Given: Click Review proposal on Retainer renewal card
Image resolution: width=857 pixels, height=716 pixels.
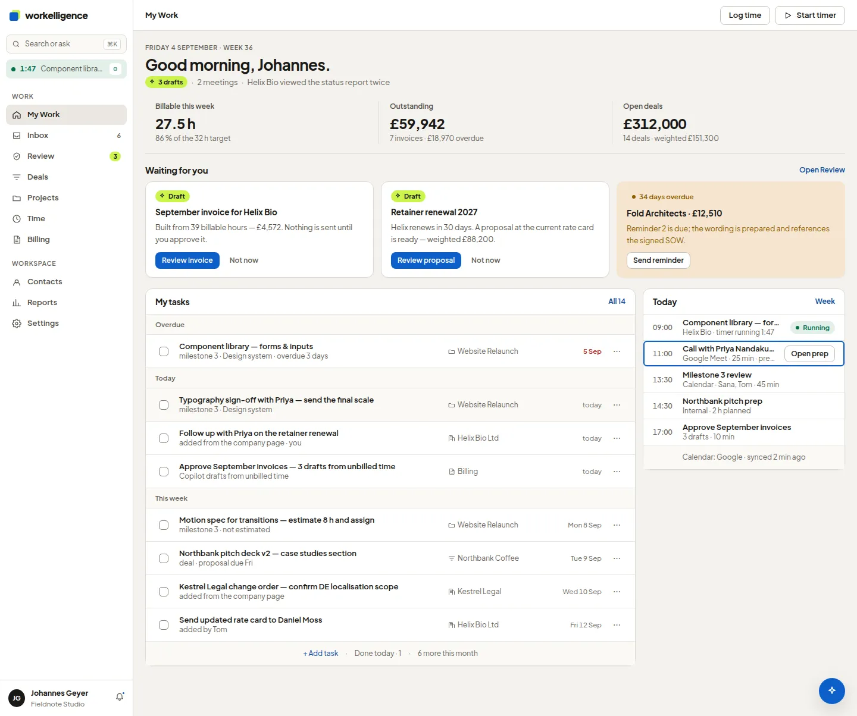Looking at the screenshot, I should click(x=426, y=260).
